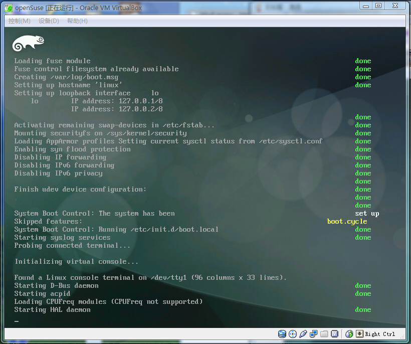Click 'Starting HAL daemon' line

(52, 310)
